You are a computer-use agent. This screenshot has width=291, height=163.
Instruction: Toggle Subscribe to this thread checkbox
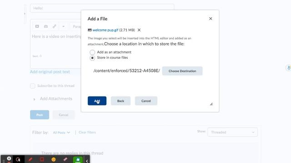32,86
